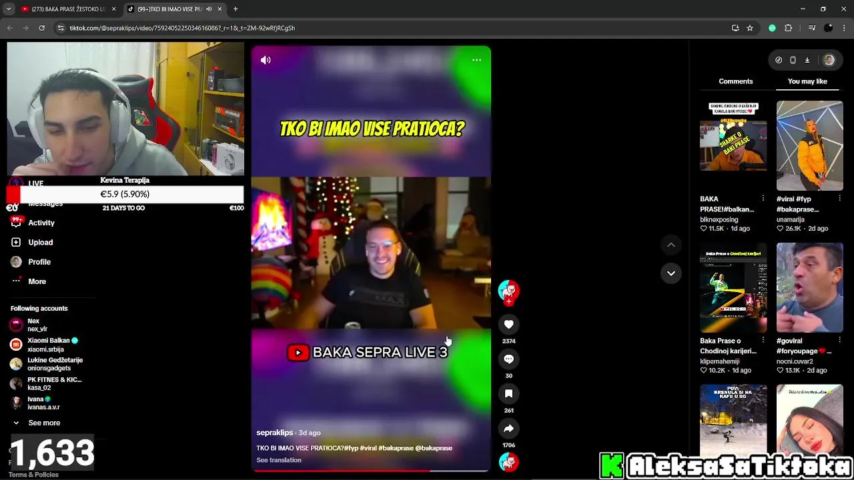Screen dimensions: 854x480
Task: Open options for #goviral #foryoupage card
Action: coord(839,341)
